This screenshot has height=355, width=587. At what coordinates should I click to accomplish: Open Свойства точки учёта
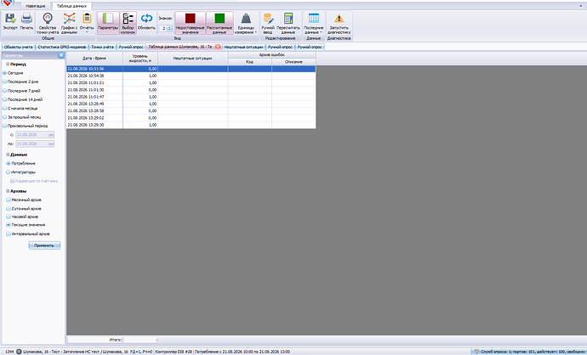pyautogui.click(x=48, y=23)
